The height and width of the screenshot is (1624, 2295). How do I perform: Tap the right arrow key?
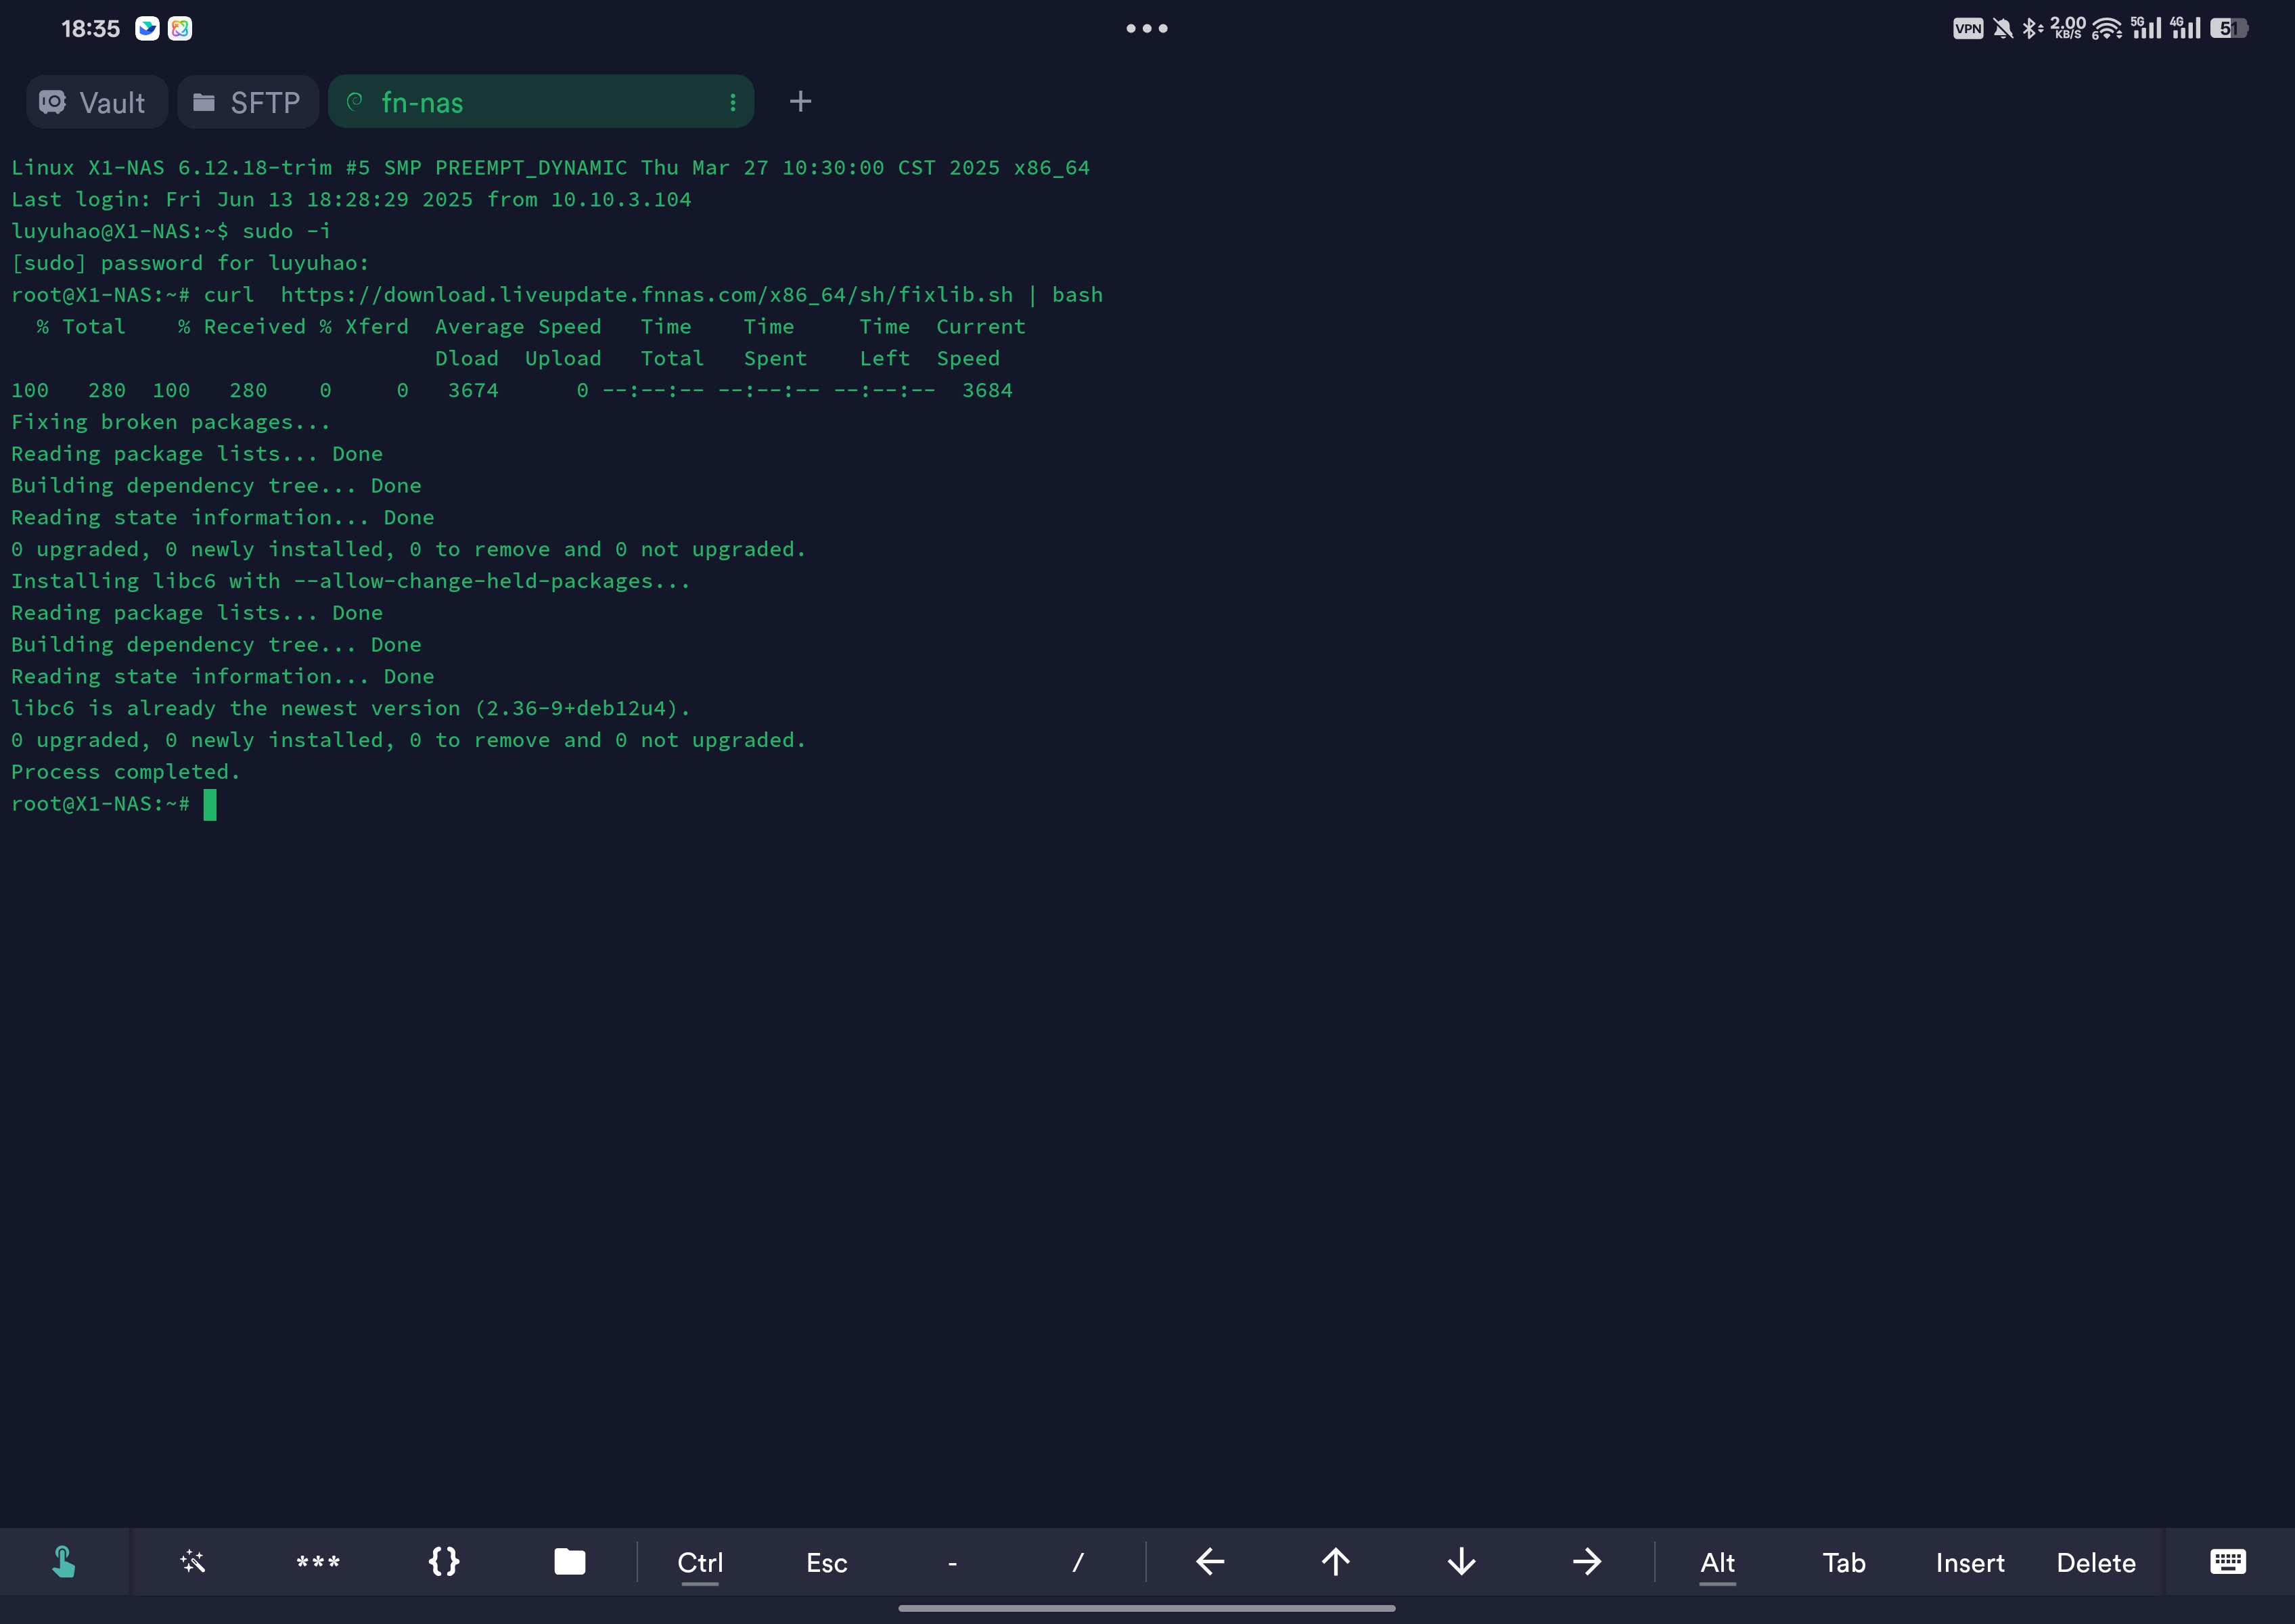1587,1562
